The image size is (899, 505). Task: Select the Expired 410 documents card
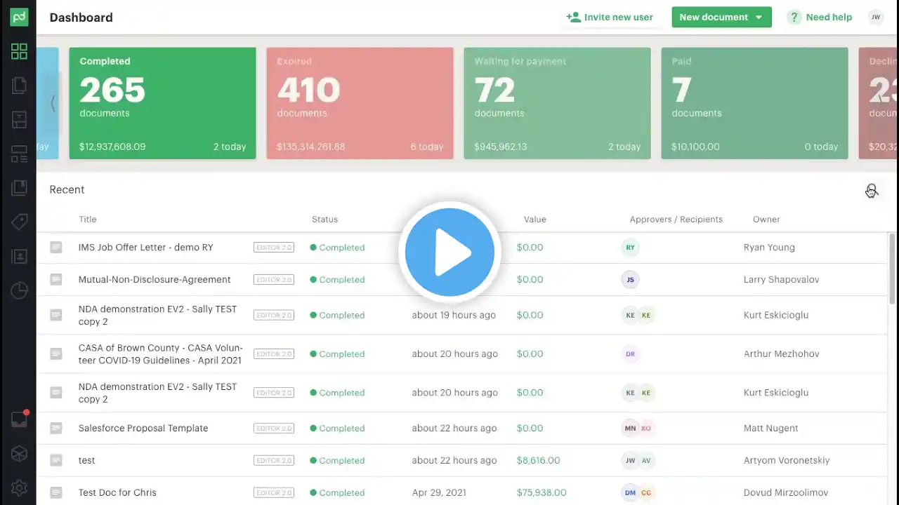(360, 103)
